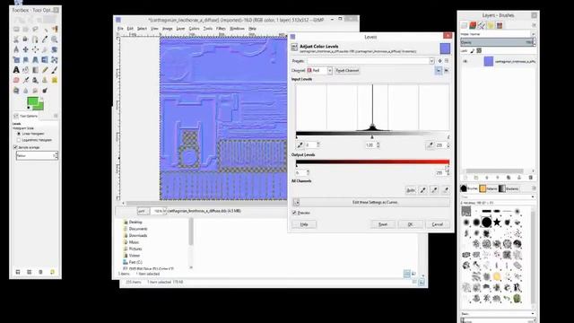Image resolution: width=574 pixels, height=323 pixels.
Task: Select the Rotate tool
Action: point(55,49)
